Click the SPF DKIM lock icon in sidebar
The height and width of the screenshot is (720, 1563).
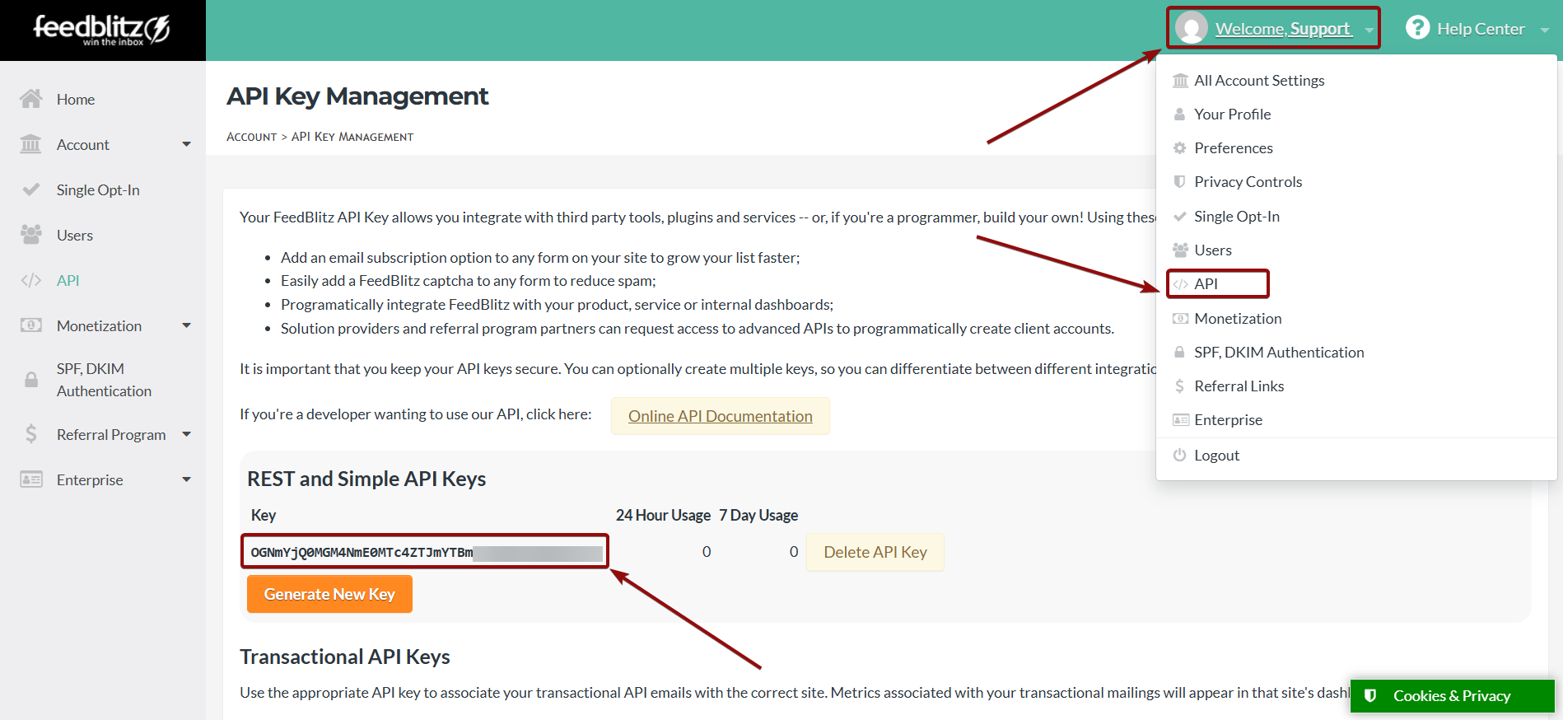click(31, 380)
